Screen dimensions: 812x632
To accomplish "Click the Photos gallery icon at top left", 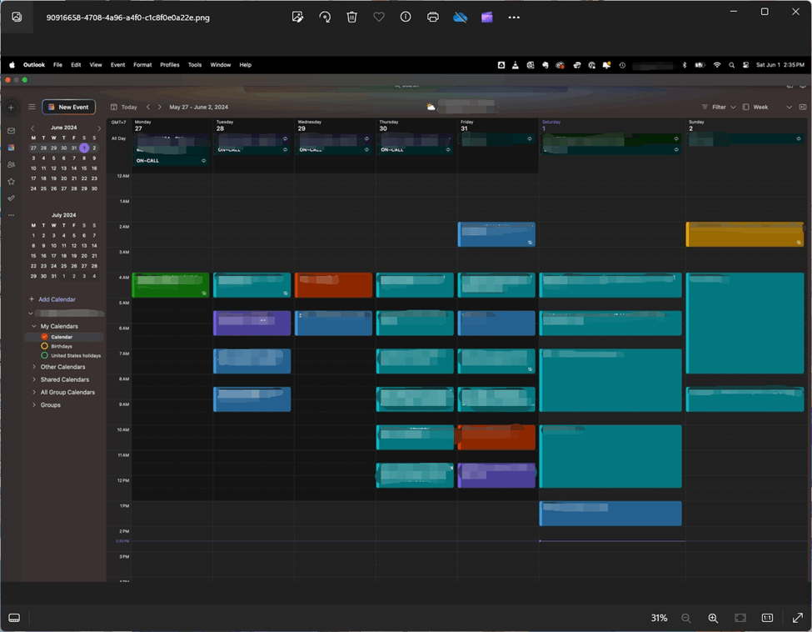I will 17,17.
